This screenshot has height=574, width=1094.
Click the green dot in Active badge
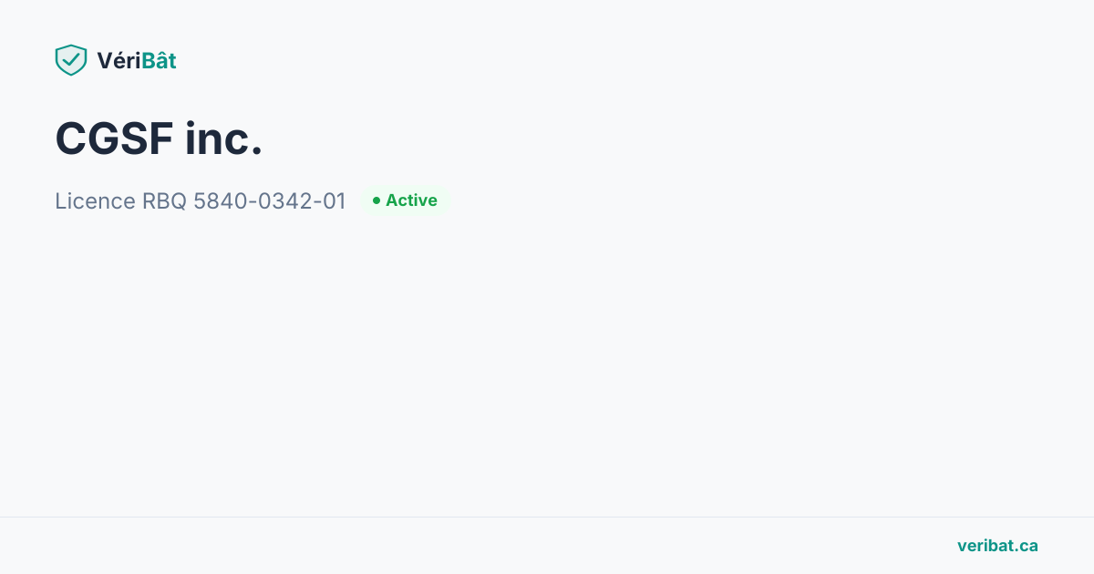click(376, 200)
